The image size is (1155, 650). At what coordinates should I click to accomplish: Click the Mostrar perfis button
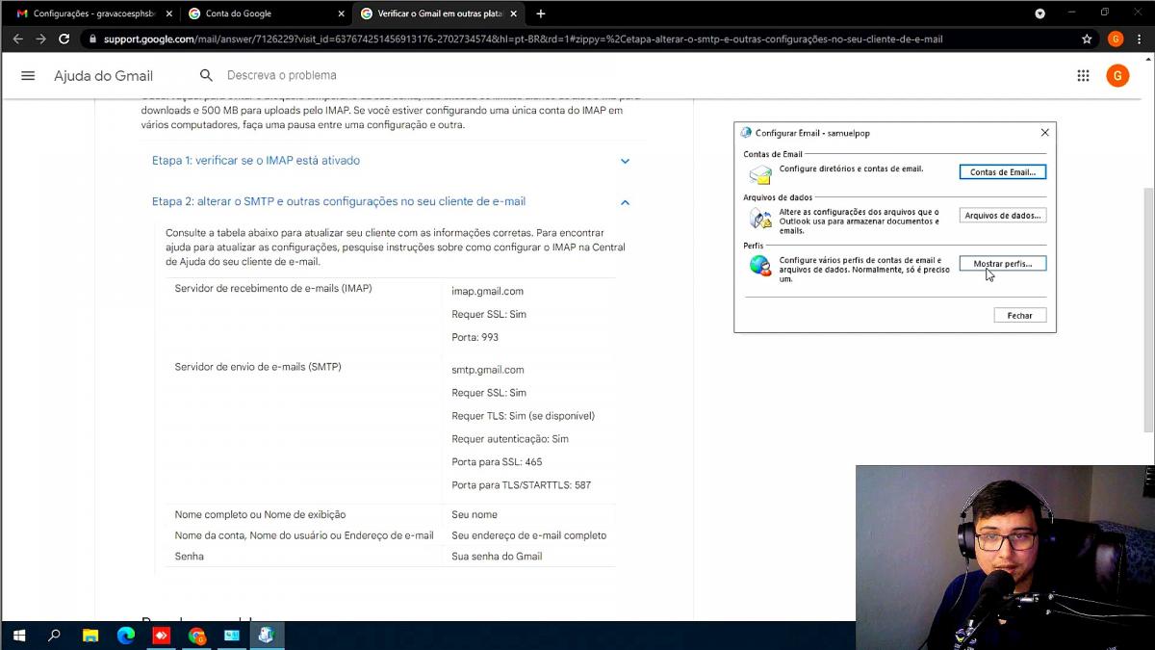click(1003, 263)
